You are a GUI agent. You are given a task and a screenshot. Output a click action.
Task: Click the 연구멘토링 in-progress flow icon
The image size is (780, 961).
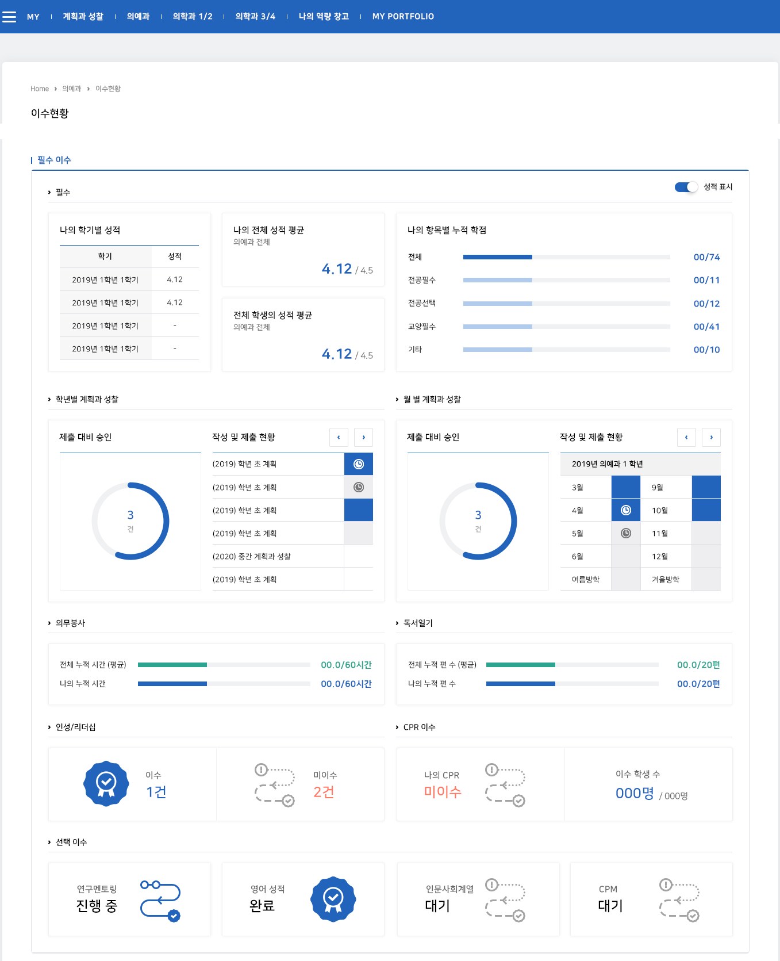coord(160,901)
